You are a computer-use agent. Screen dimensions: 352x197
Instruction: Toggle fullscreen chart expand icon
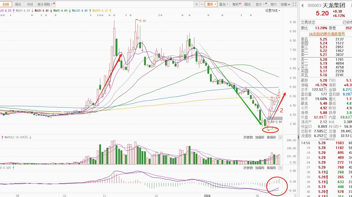point(294,4)
